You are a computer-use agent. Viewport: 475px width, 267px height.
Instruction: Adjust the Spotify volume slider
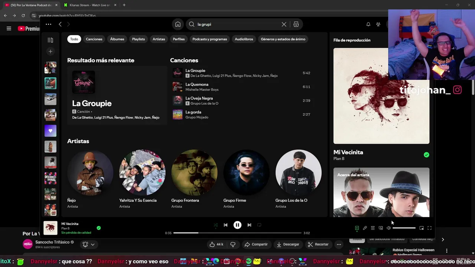coord(404,228)
